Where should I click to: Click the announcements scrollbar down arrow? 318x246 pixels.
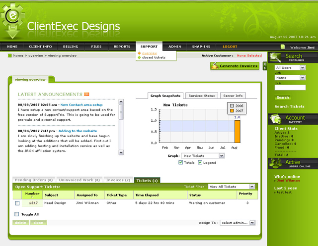pyautogui.click(x=121, y=152)
